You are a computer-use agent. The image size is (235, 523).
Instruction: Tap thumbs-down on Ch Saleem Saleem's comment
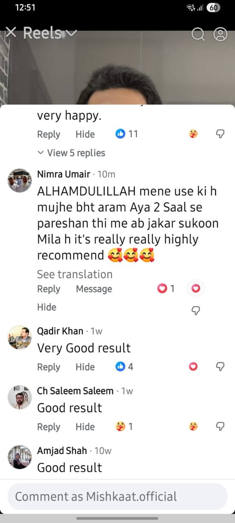coord(220,427)
